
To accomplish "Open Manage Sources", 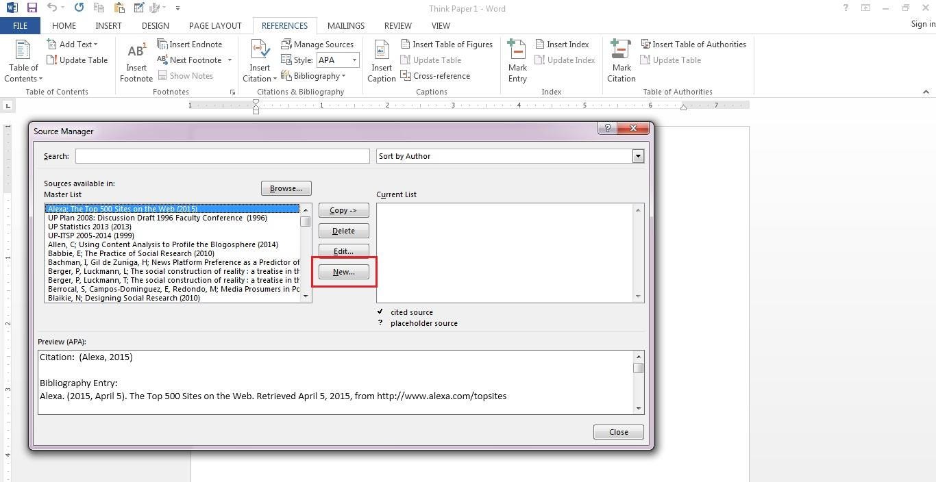I will pos(318,44).
